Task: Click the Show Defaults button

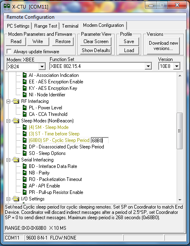Action: pyautogui.click(x=96, y=50)
